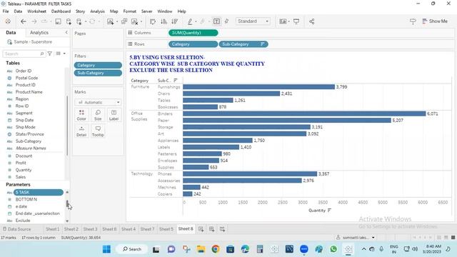Screen dimensions: 457x257
Task: Click the Share workbook icon
Action: (x=311, y=21)
